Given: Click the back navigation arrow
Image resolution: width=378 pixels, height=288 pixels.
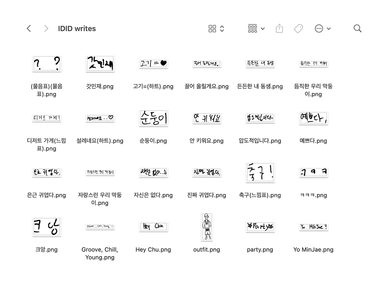Looking at the screenshot, I should [29, 29].
